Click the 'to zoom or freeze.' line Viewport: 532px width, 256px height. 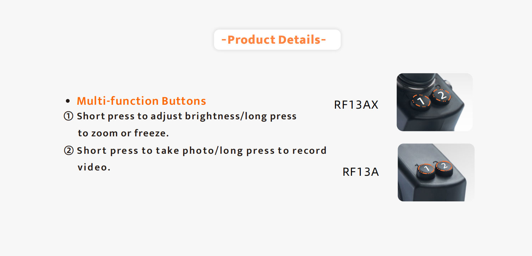click(x=123, y=133)
